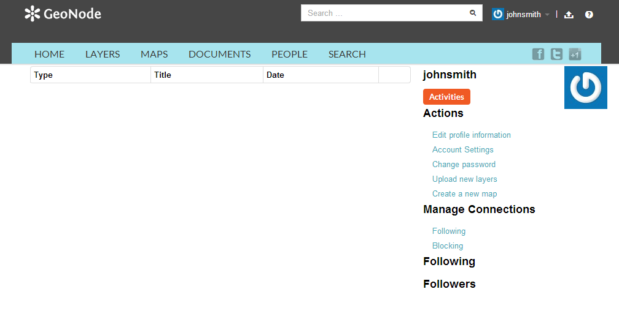Image resolution: width=619 pixels, height=311 pixels.
Task: Open the LAYERS menu item
Action: (x=103, y=54)
